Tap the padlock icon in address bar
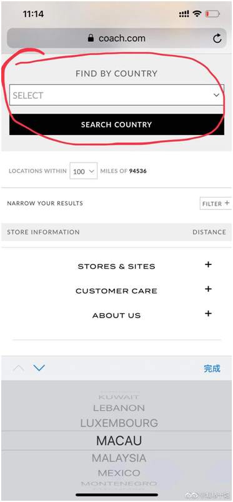The height and width of the screenshot is (502, 233). pyautogui.click(x=91, y=38)
